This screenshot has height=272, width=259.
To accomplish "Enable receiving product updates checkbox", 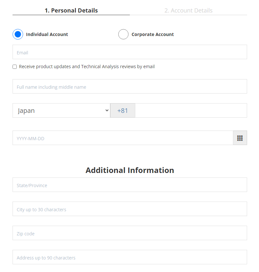I will [15, 67].
